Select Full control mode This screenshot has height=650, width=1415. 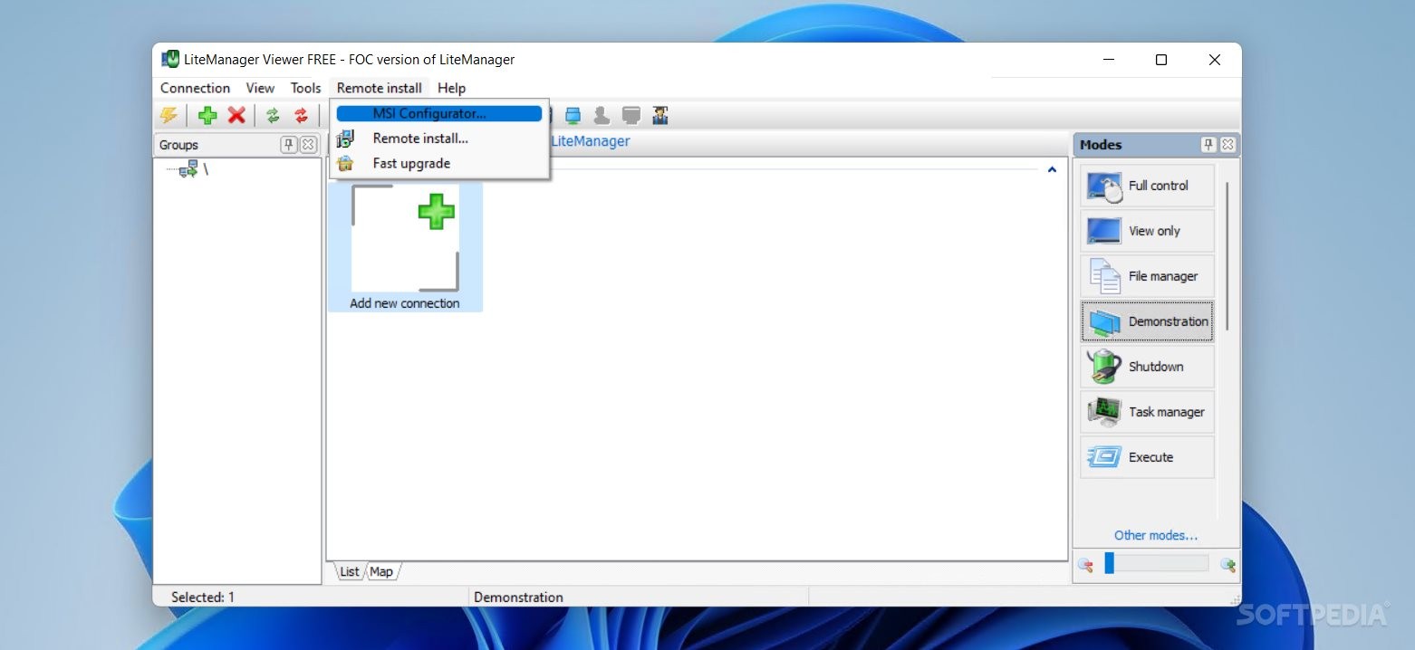tap(1147, 186)
